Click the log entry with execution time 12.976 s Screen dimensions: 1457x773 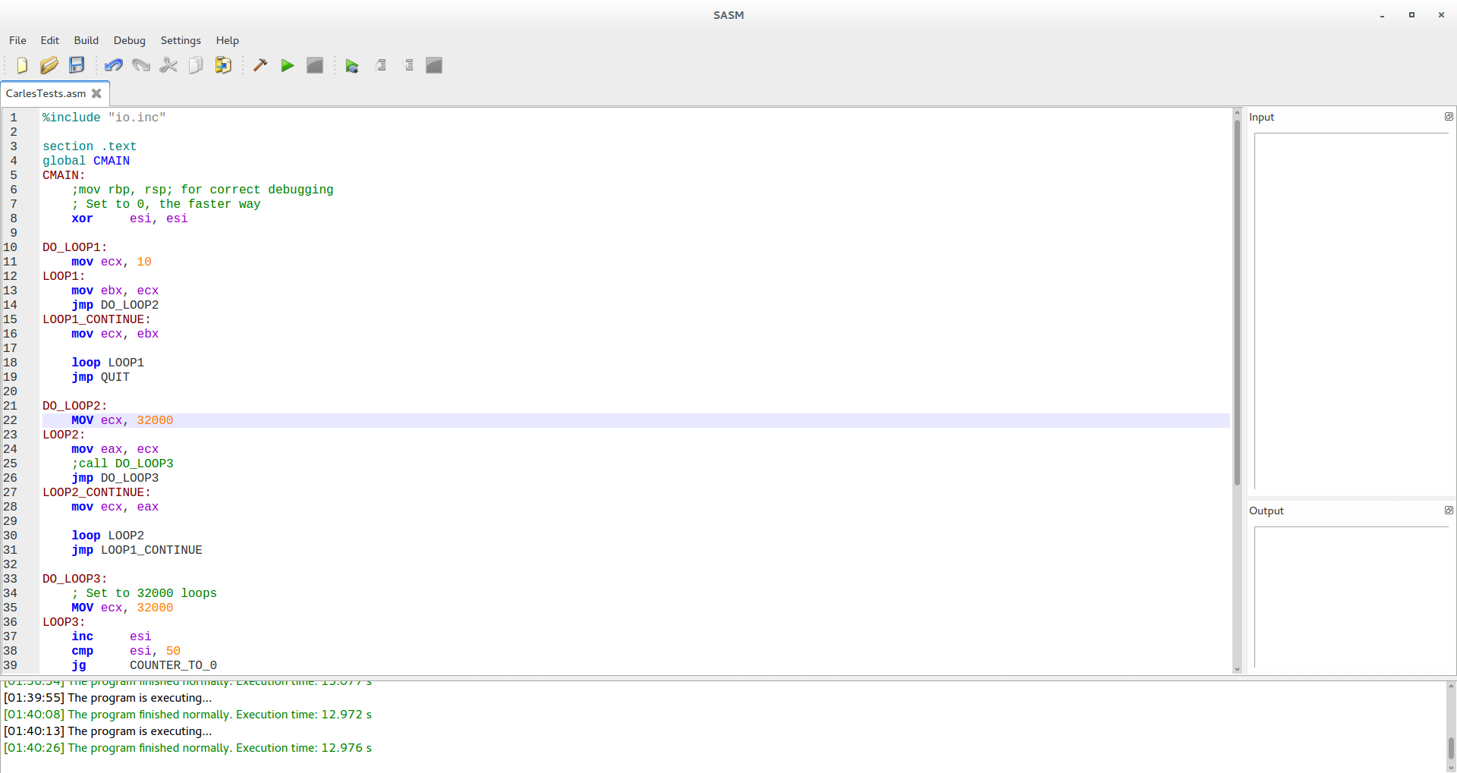187,748
